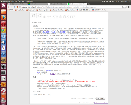This screenshot has height=105, width=131.
Task: Open text editor from launcher
Action: coord(3,78)
